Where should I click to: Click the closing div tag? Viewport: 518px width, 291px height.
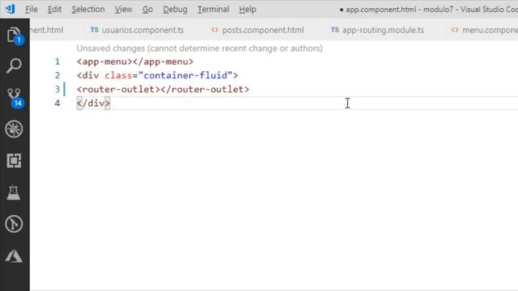click(x=93, y=103)
